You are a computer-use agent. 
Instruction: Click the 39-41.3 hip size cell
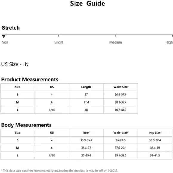point(155,155)
